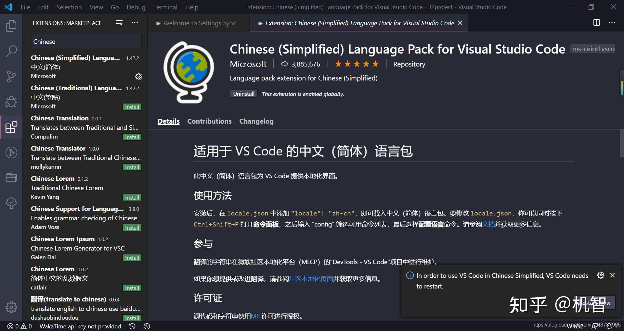
Task: Open the Search sidebar icon
Action: coord(11,51)
